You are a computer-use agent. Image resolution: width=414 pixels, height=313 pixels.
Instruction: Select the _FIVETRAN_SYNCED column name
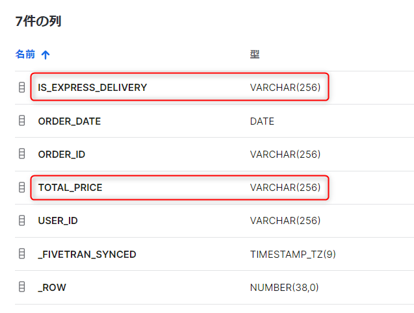(87, 255)
